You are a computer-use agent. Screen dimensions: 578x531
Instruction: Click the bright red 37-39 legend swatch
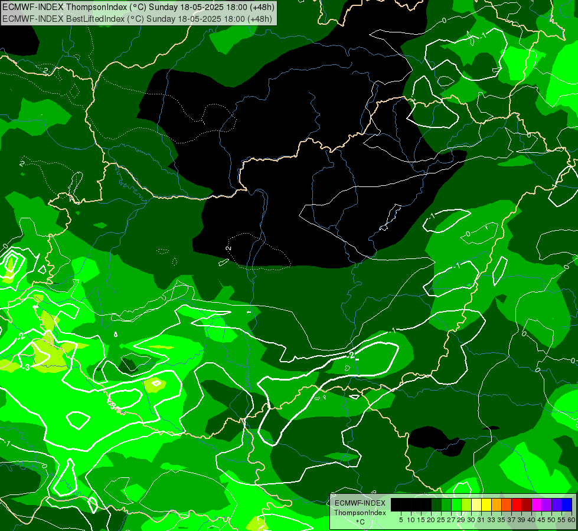click(517, 505)
